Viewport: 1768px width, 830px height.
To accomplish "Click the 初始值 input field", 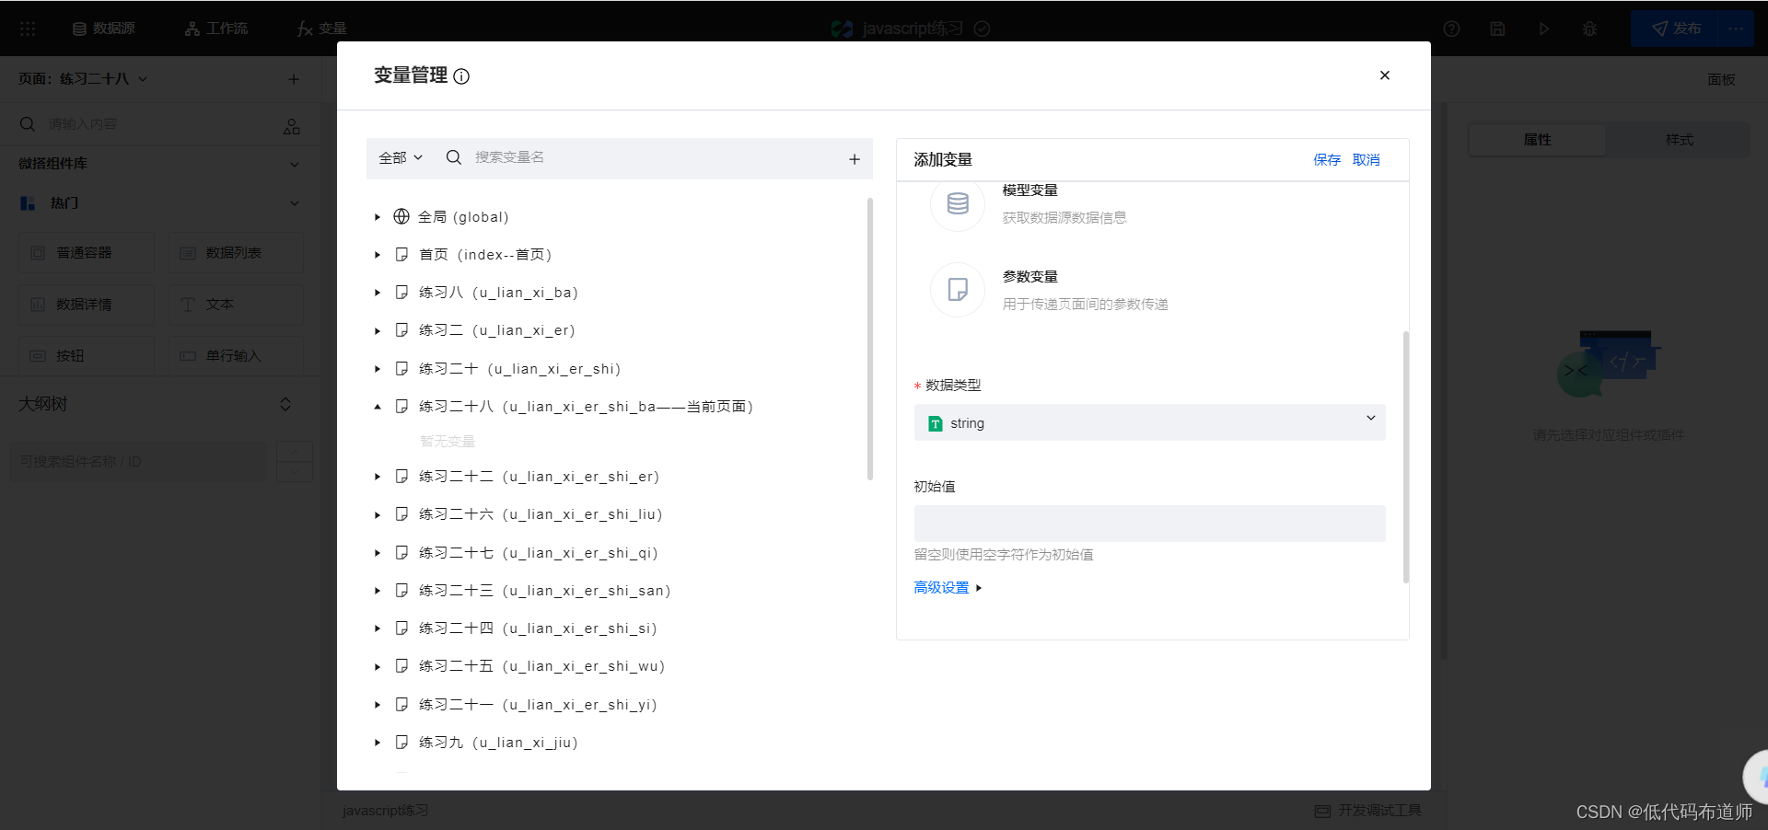I will point(1149,524).
